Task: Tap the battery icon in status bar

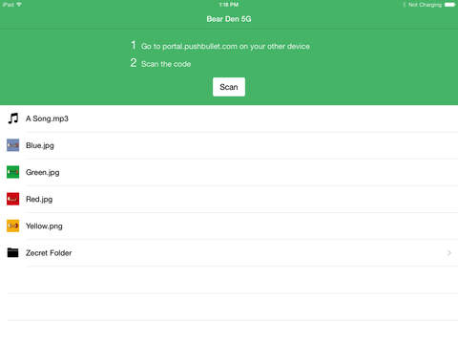Action: (x=449, y=5)
